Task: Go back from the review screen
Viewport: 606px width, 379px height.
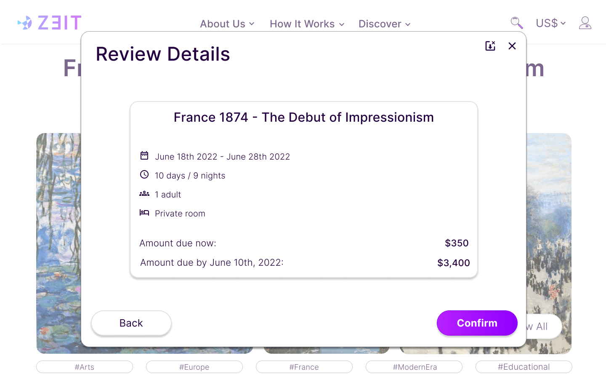Action: (x=131, y=323)
